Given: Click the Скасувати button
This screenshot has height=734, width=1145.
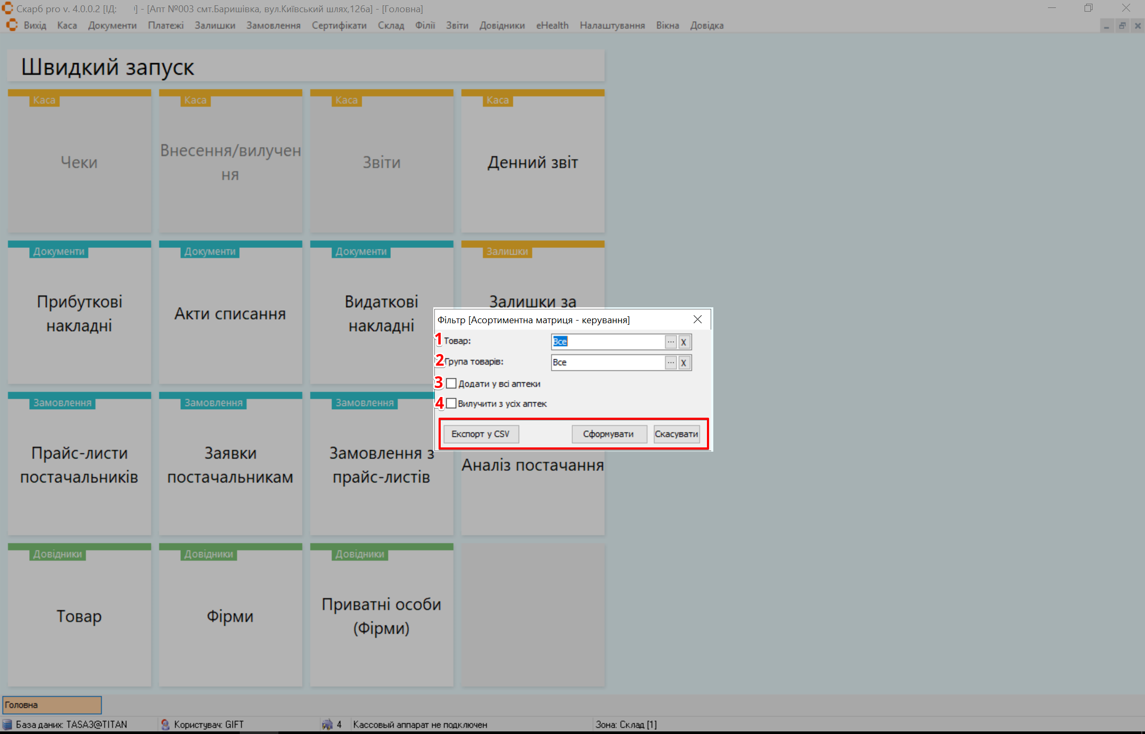Looking at the screenshot, I should pyautogui.click(x=676, y=434).
